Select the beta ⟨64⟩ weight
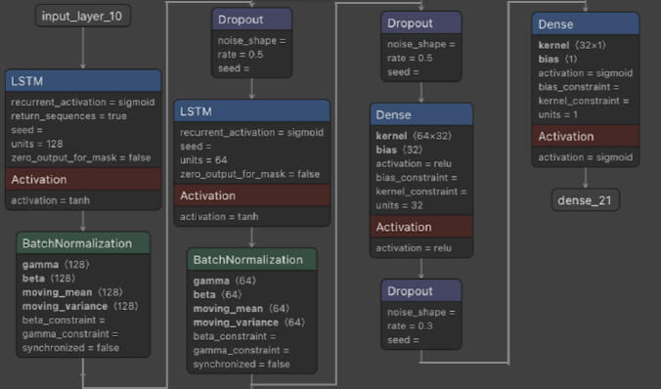The width and height of the screenshot is (661, 389). click(x=217, y=294)
